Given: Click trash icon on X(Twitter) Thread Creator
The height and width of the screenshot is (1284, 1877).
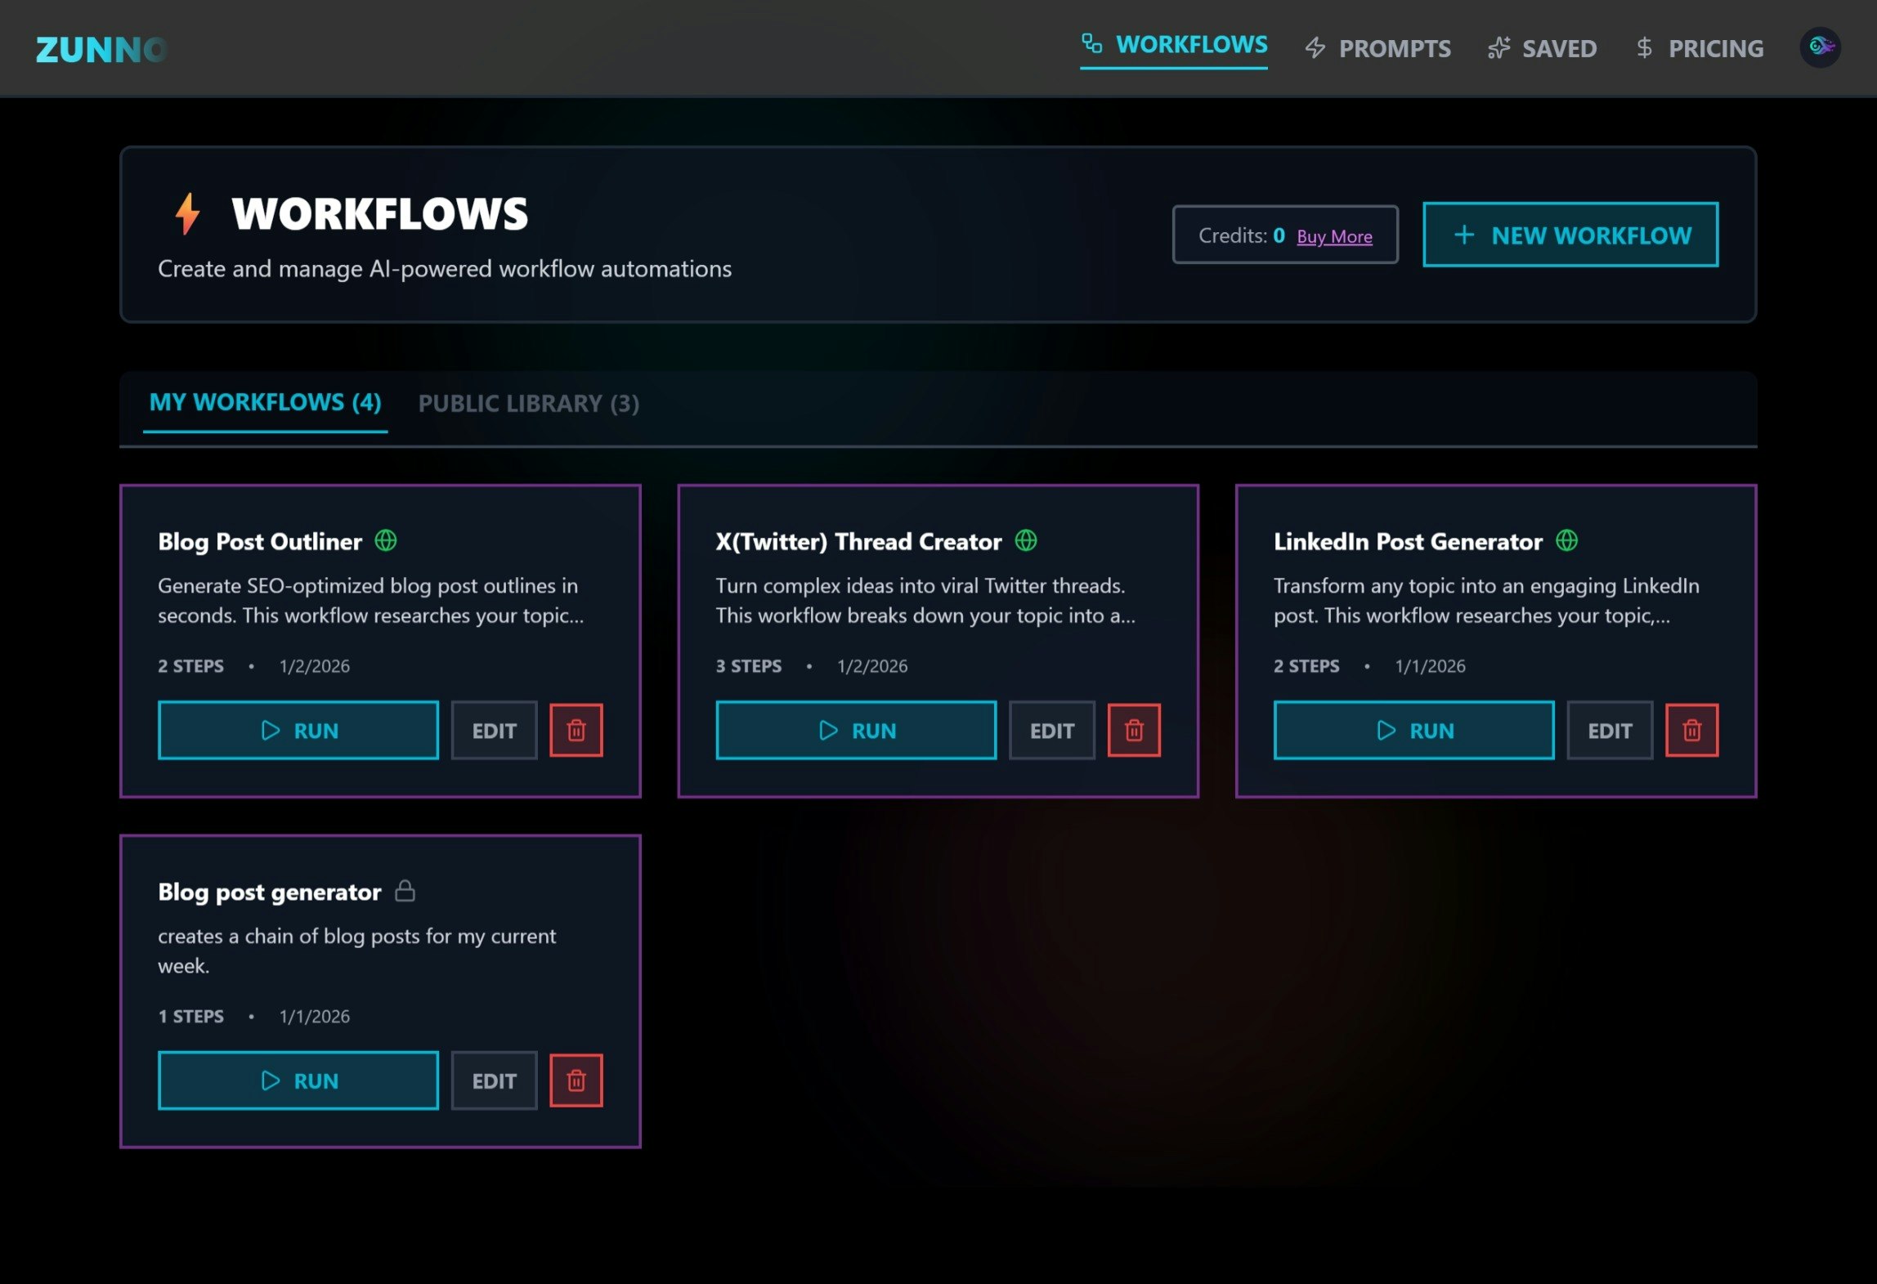Looking at the screenshot, I should click(x=1133, y=730).
